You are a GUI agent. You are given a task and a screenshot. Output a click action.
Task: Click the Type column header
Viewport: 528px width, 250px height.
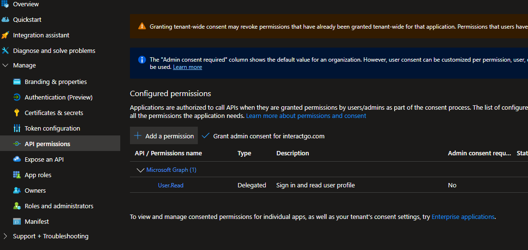point(244,153)
